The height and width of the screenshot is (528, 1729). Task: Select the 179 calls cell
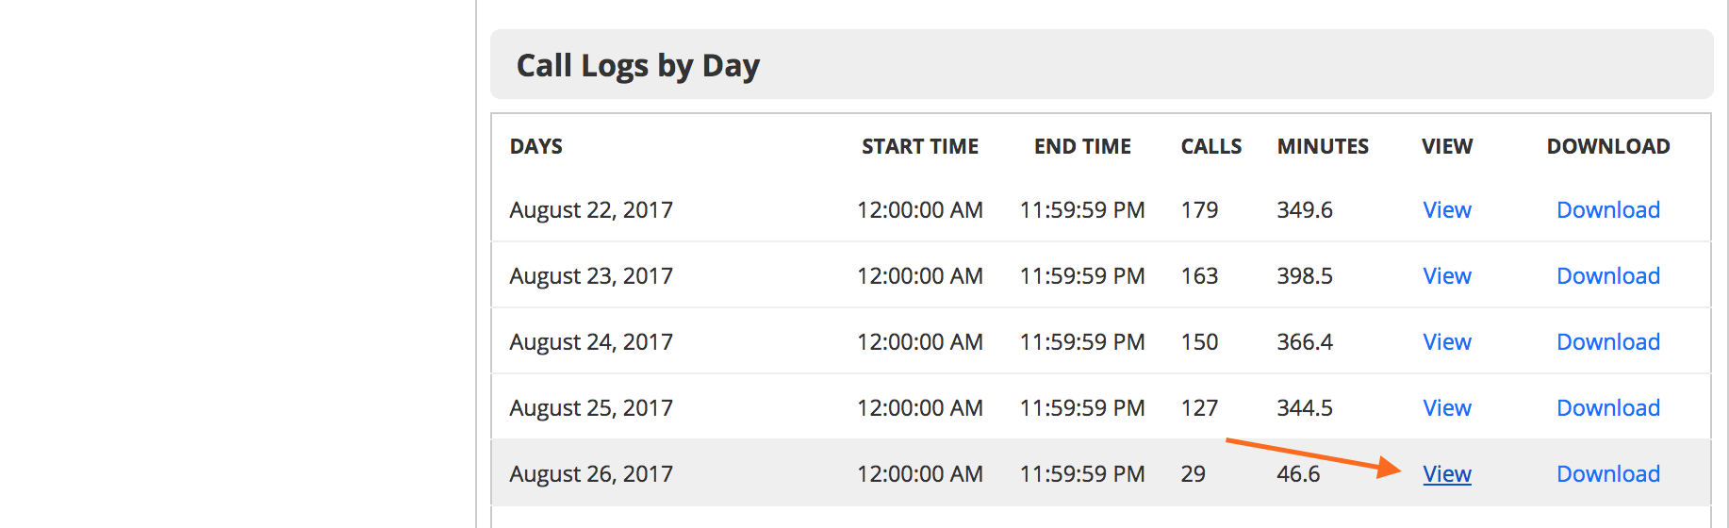(x=1199, y=210)
